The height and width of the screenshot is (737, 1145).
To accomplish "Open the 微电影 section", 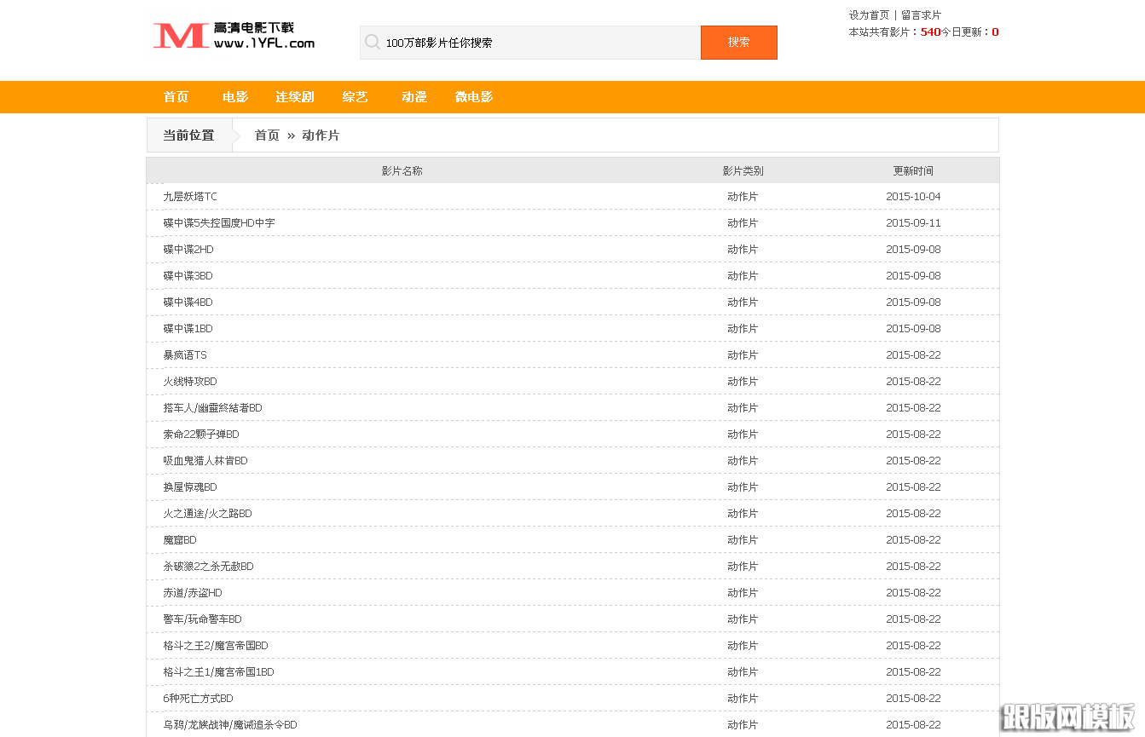I will tap(474, 97).
